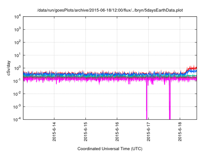
Task: Click the 10^2 y-axis tick label
Action: [x=17, y=42]
